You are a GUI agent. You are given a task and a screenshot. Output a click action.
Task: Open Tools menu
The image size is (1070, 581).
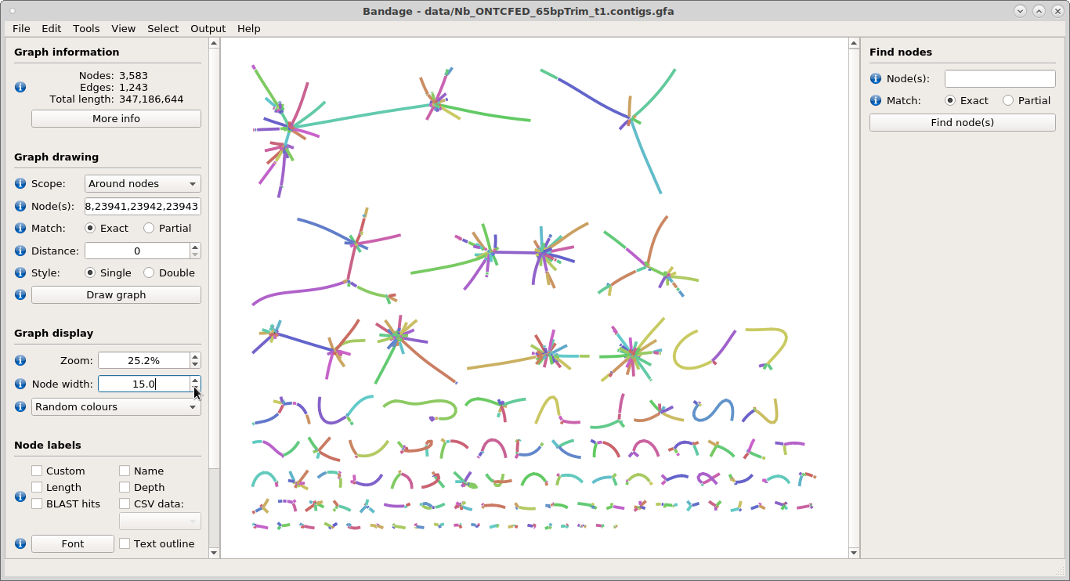[86, 28]
